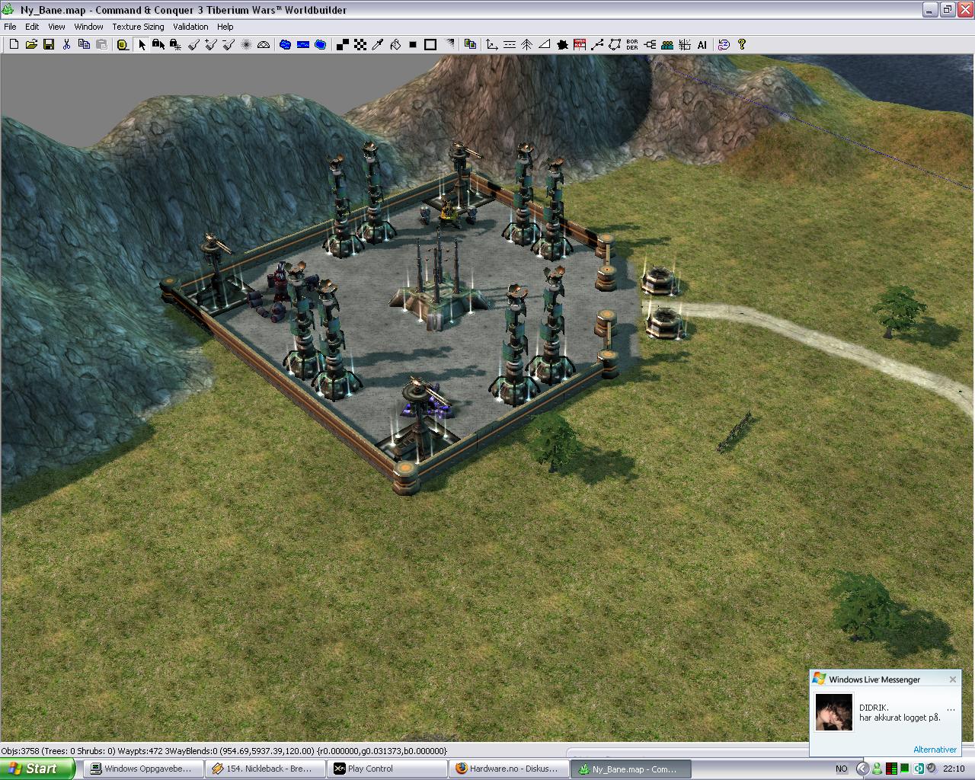This screenshot has height=780, width=975.
Task: Expand hidden system tray icons arrow
Action: pos(862,769)
